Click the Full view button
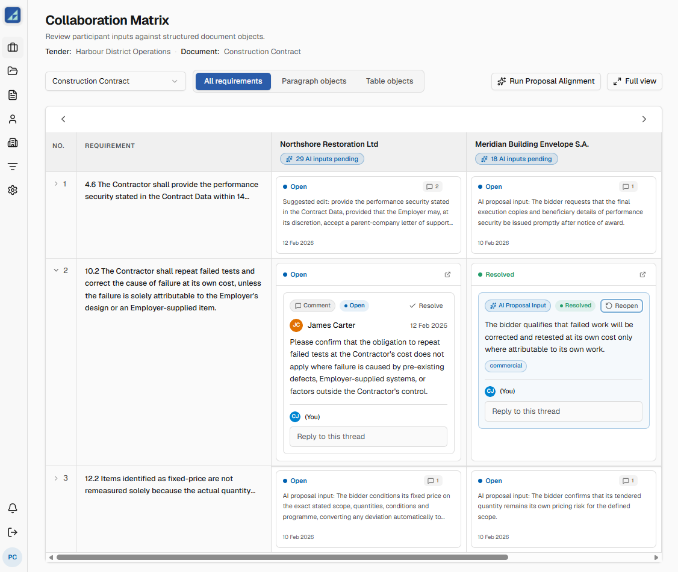 pyautogui.click(x=634, y=81)
